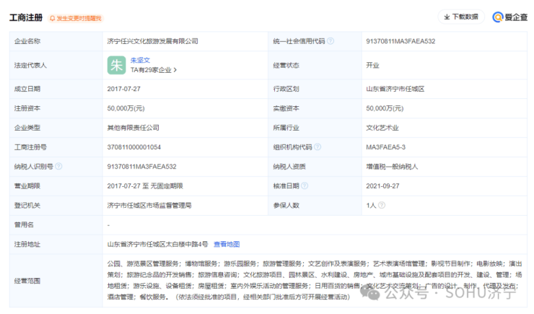Click help icon beside 纳税人识别号

click(58, 166)
